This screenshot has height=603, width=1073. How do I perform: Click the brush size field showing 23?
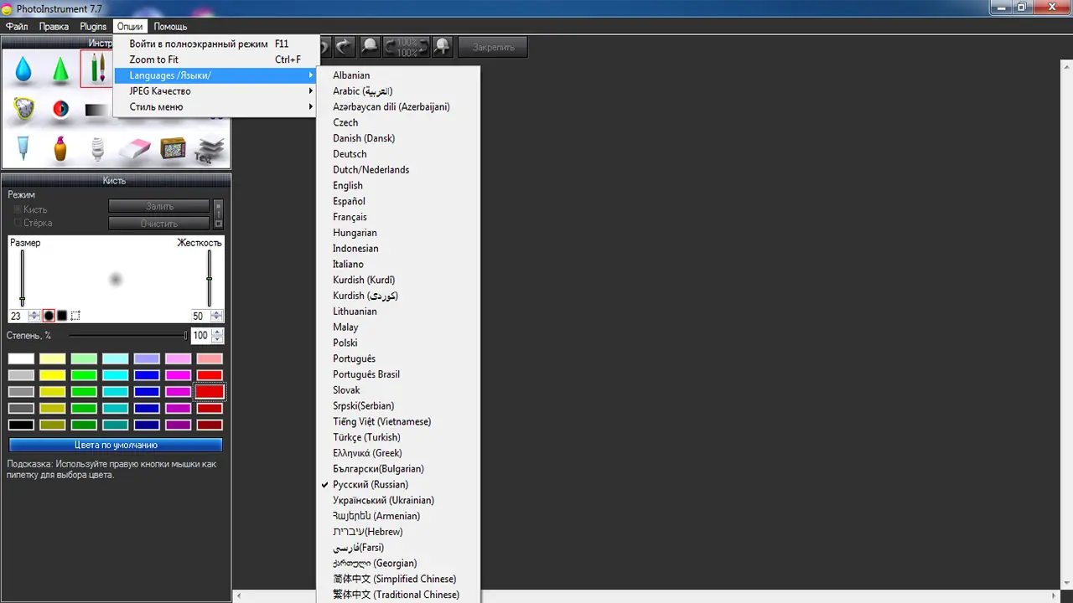click(x=18, y=316)
